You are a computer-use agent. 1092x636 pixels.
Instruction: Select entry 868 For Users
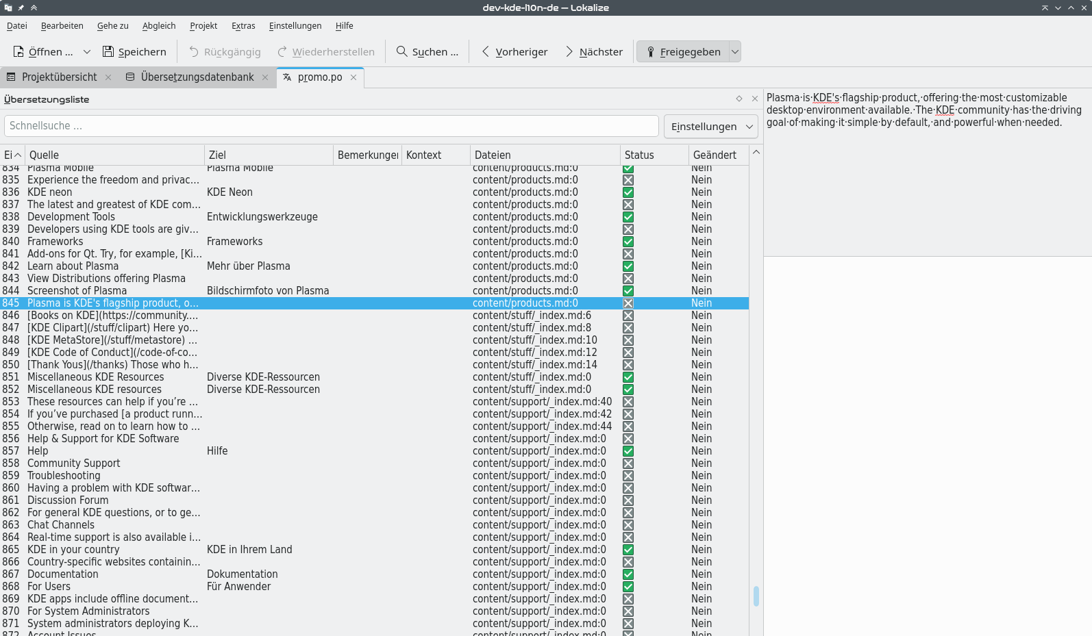pos(374,587)
